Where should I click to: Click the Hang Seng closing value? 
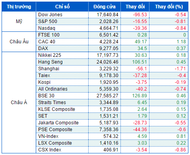click(107, 62)
